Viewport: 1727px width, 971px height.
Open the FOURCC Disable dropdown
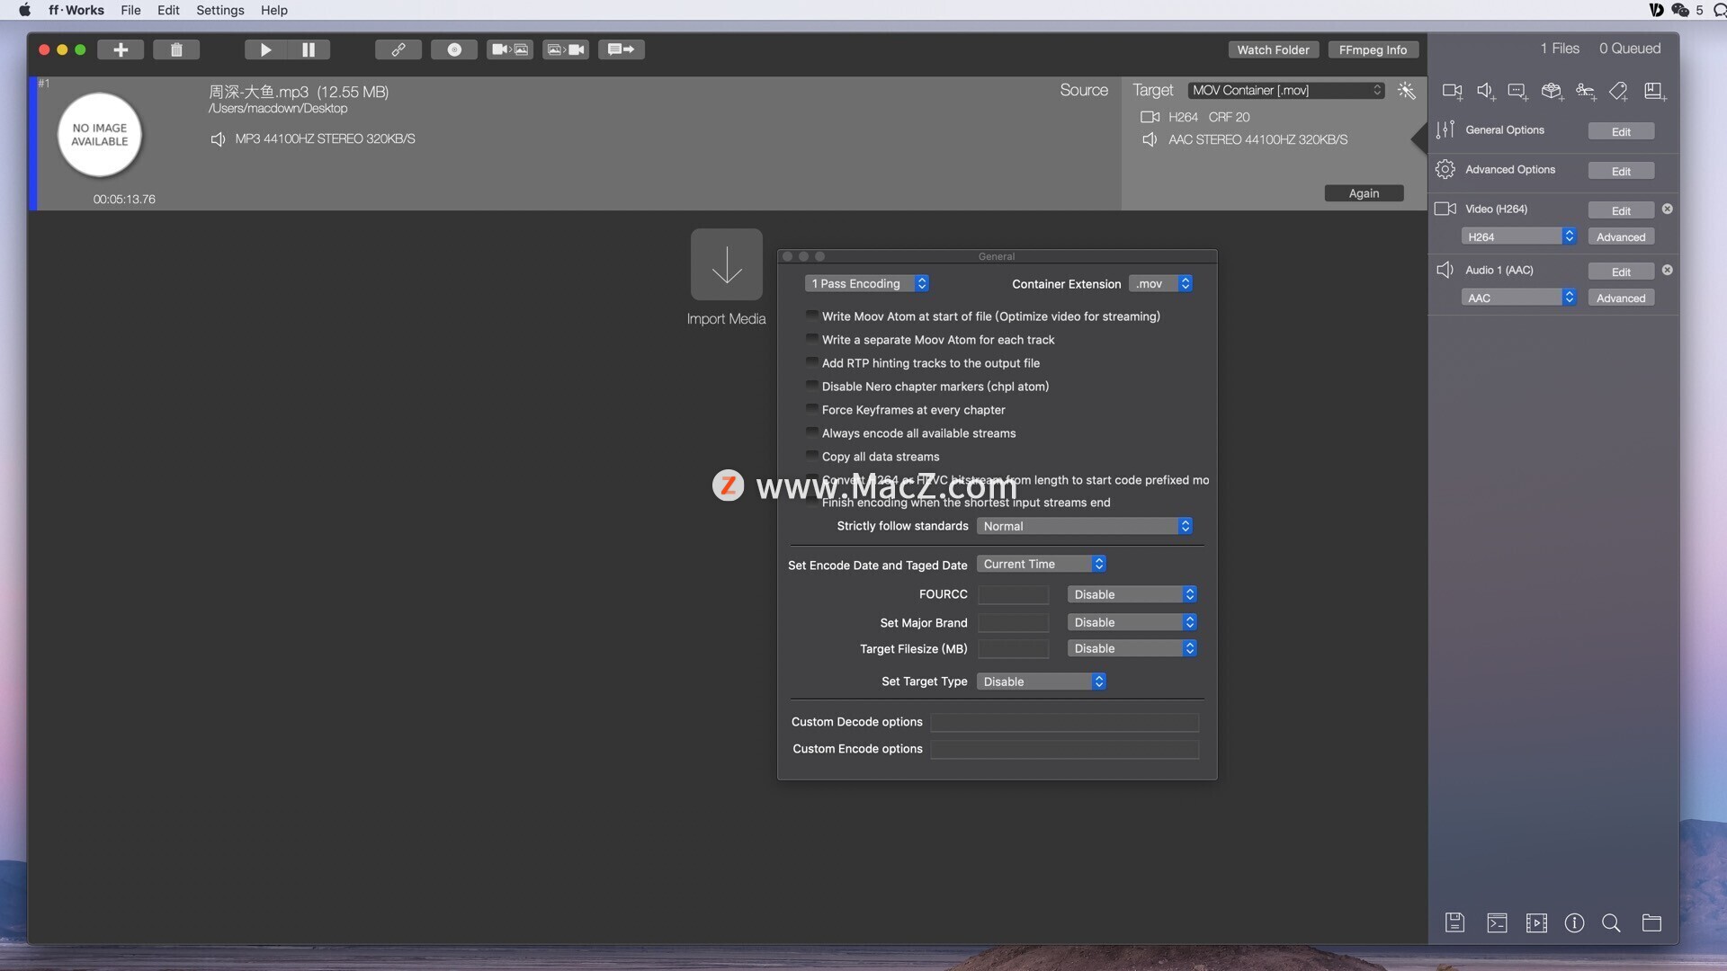click(1132, 594)
